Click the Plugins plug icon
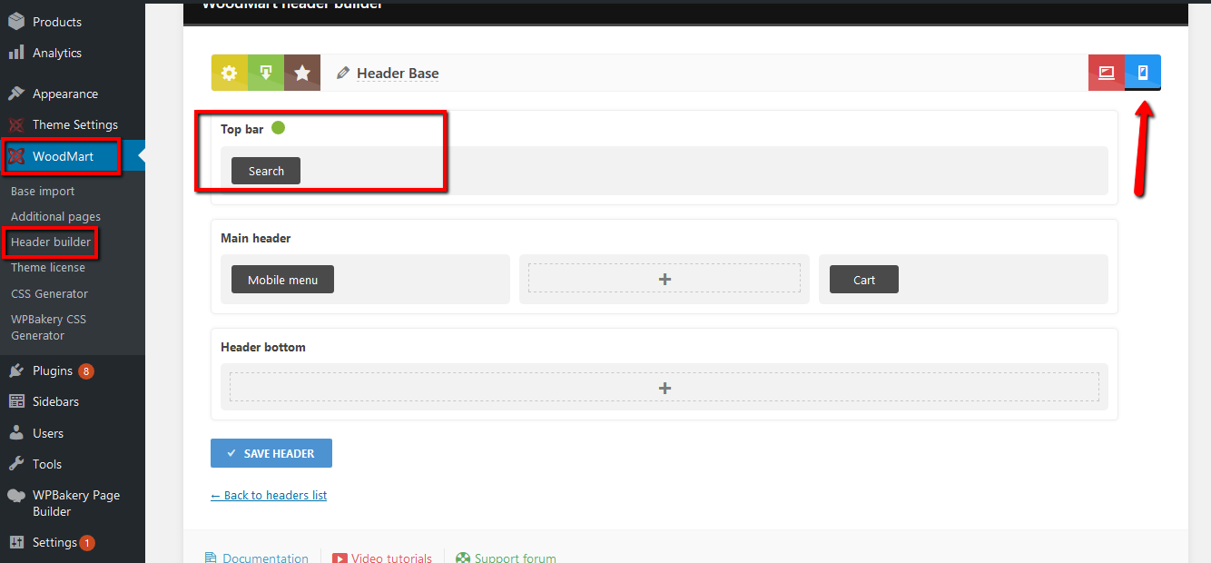 click(16, 370)
